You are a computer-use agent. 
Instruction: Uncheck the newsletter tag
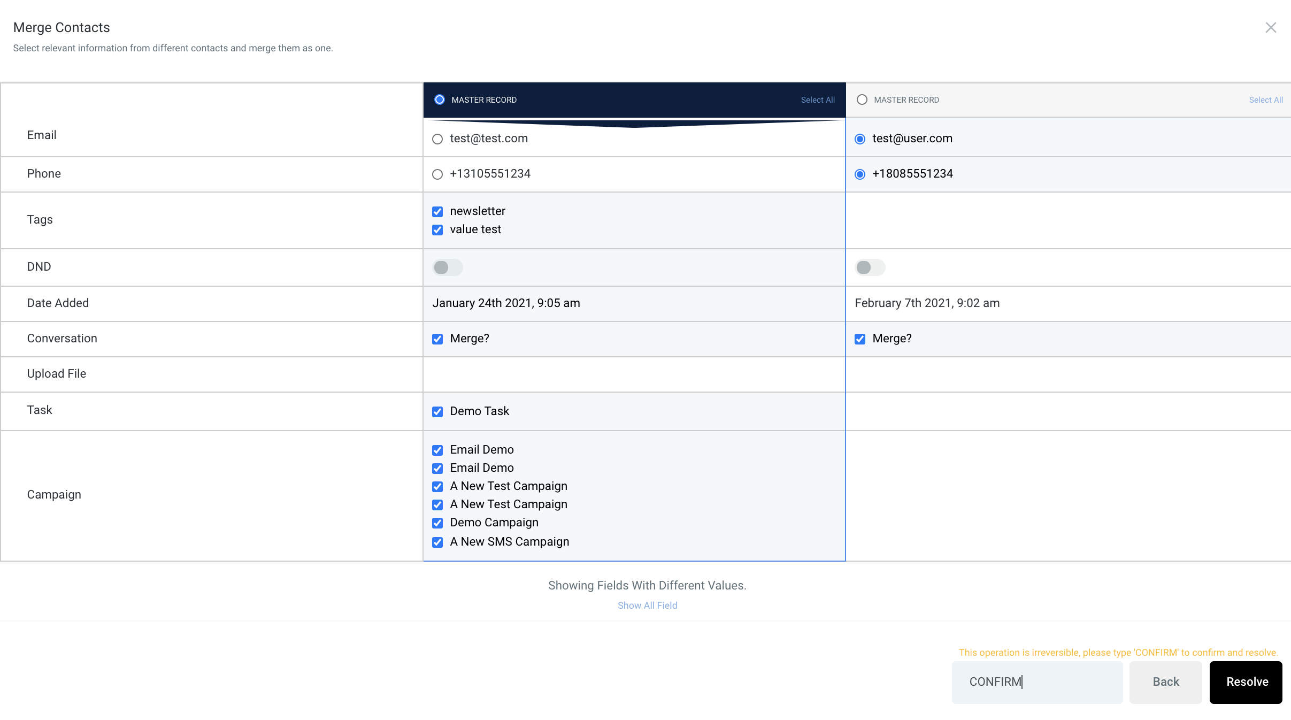coord(437,211)
